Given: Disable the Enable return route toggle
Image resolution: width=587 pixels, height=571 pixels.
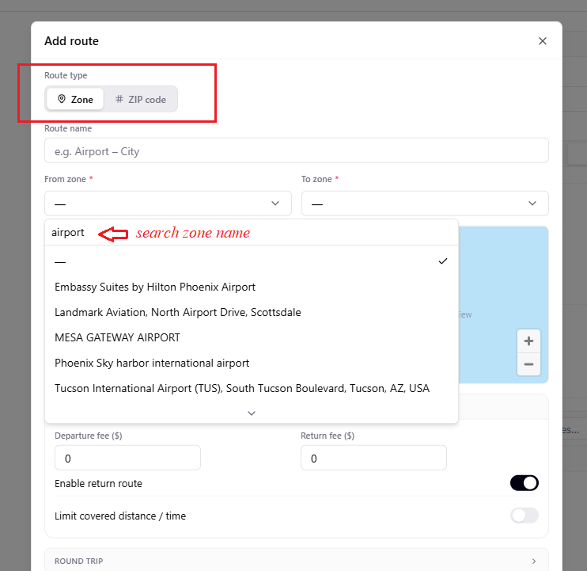Looking at the screenshot, I should point(524,483).
